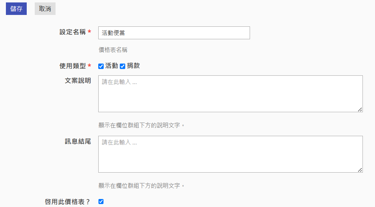The image size is (375, 207).
Task: Select the 設定名稱 field label
Action: click(73, 32)
